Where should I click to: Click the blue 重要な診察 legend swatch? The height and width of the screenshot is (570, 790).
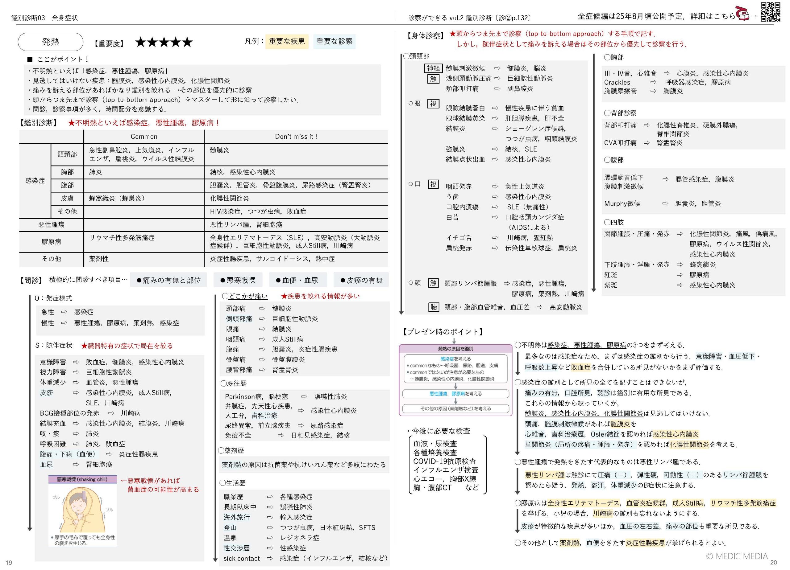(x=334, y=41)
